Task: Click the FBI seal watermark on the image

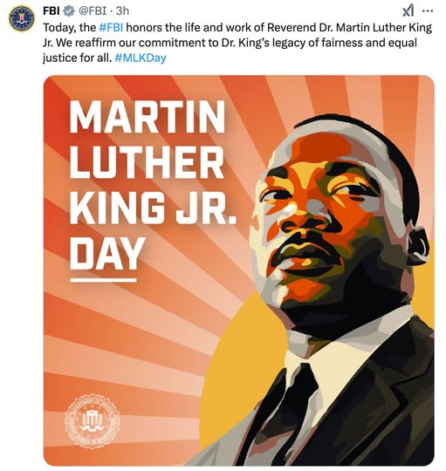Action: [x=93, y=420]
